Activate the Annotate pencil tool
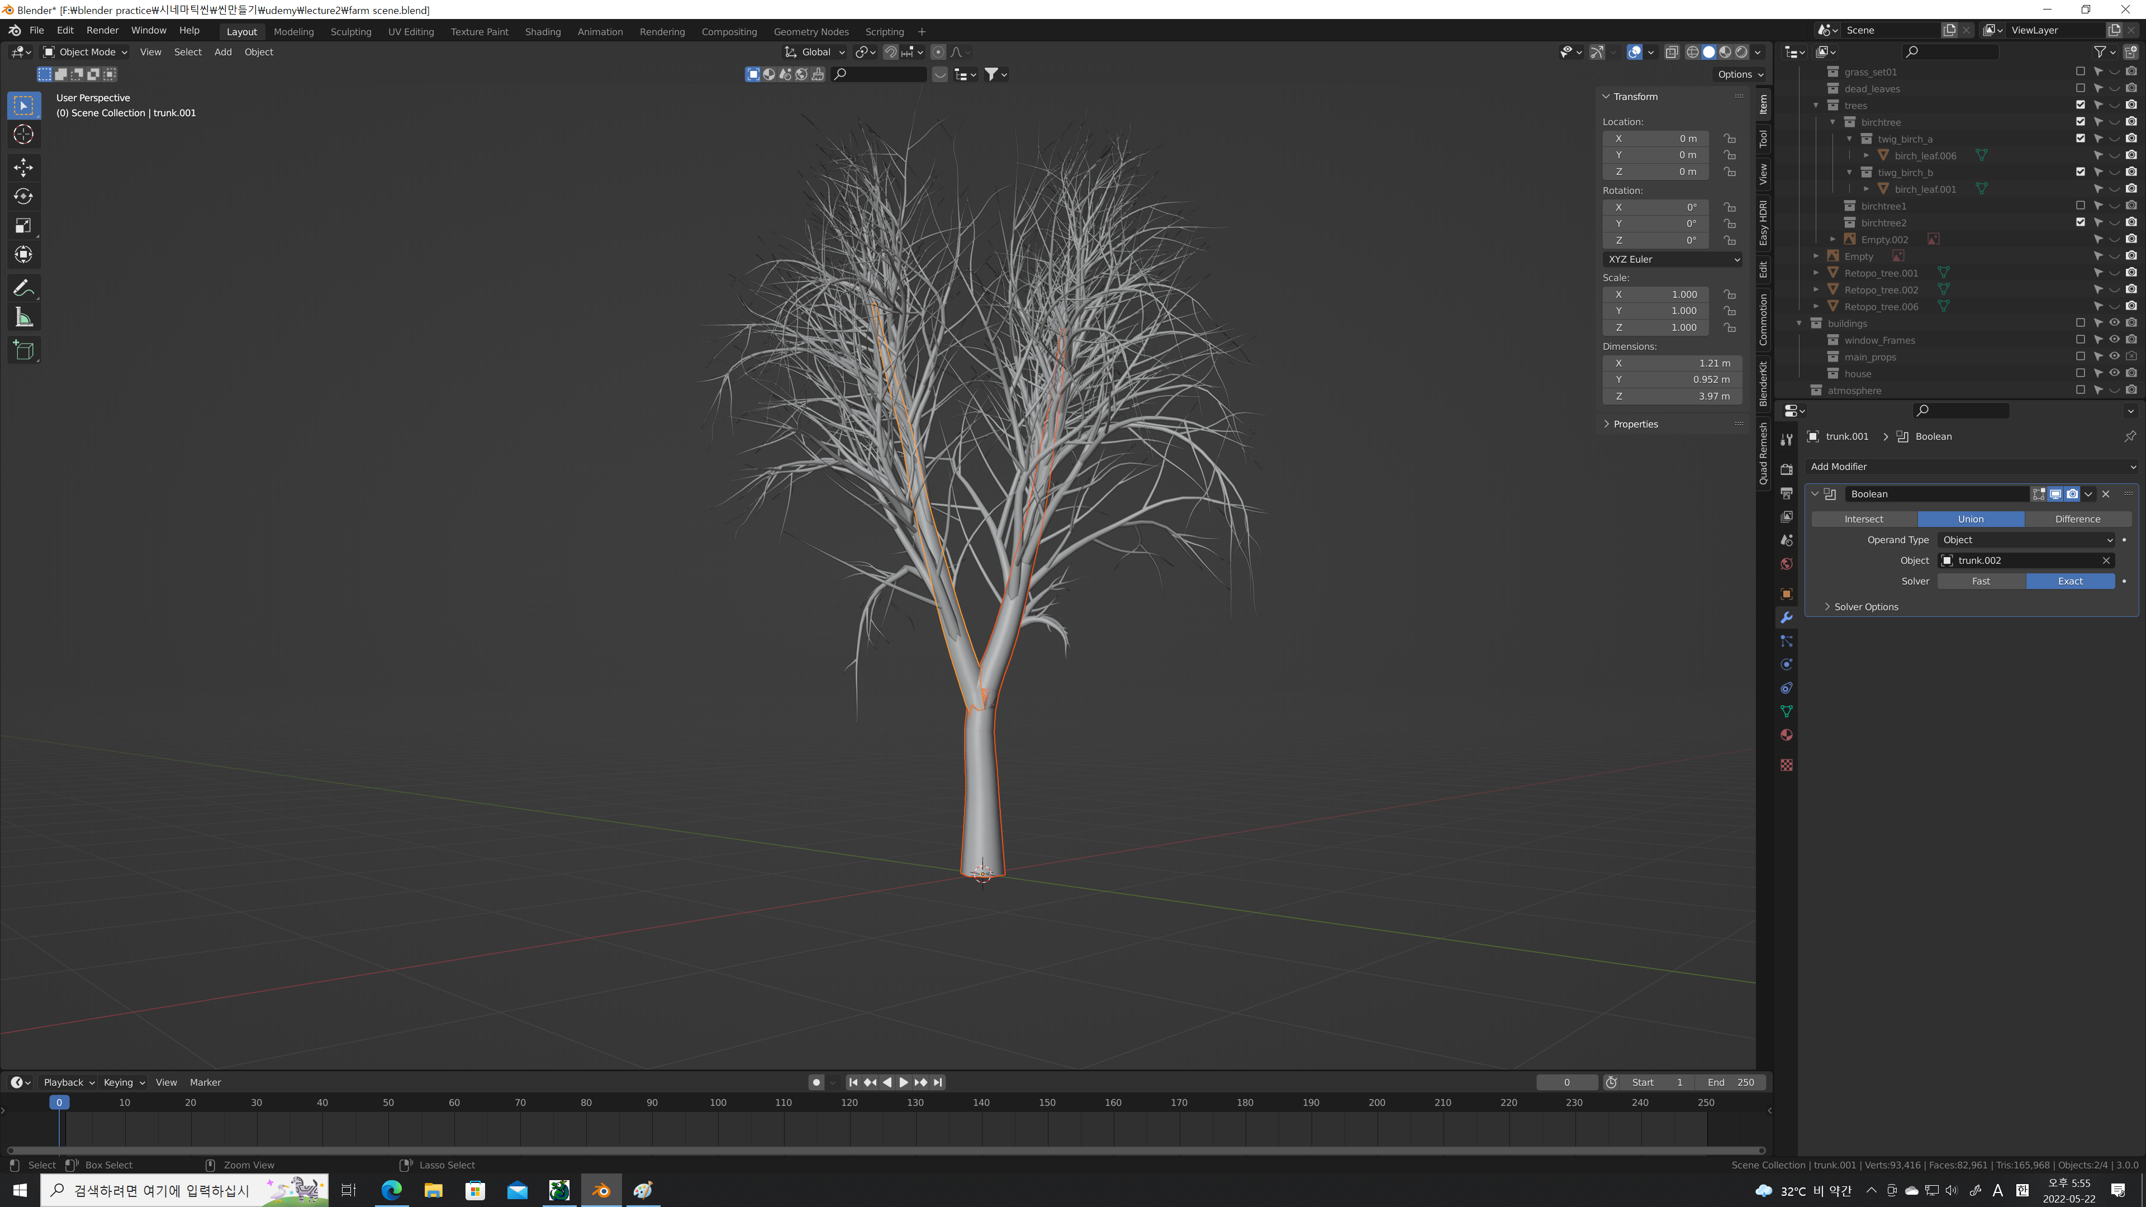This screenshot has height=1207, width=2146. point(23,288)
